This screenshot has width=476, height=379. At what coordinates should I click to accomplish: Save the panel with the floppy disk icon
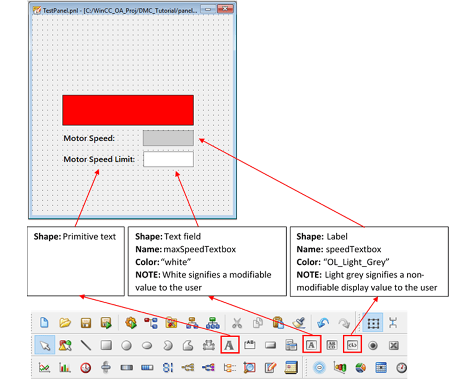coord(86,322)
